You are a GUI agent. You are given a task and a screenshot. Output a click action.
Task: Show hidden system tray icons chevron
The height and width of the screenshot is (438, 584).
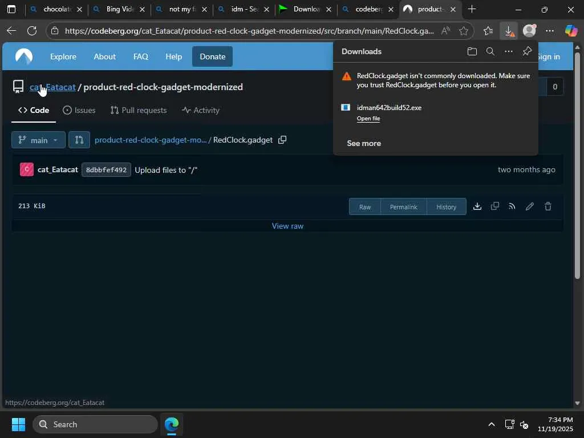point(492,424)
